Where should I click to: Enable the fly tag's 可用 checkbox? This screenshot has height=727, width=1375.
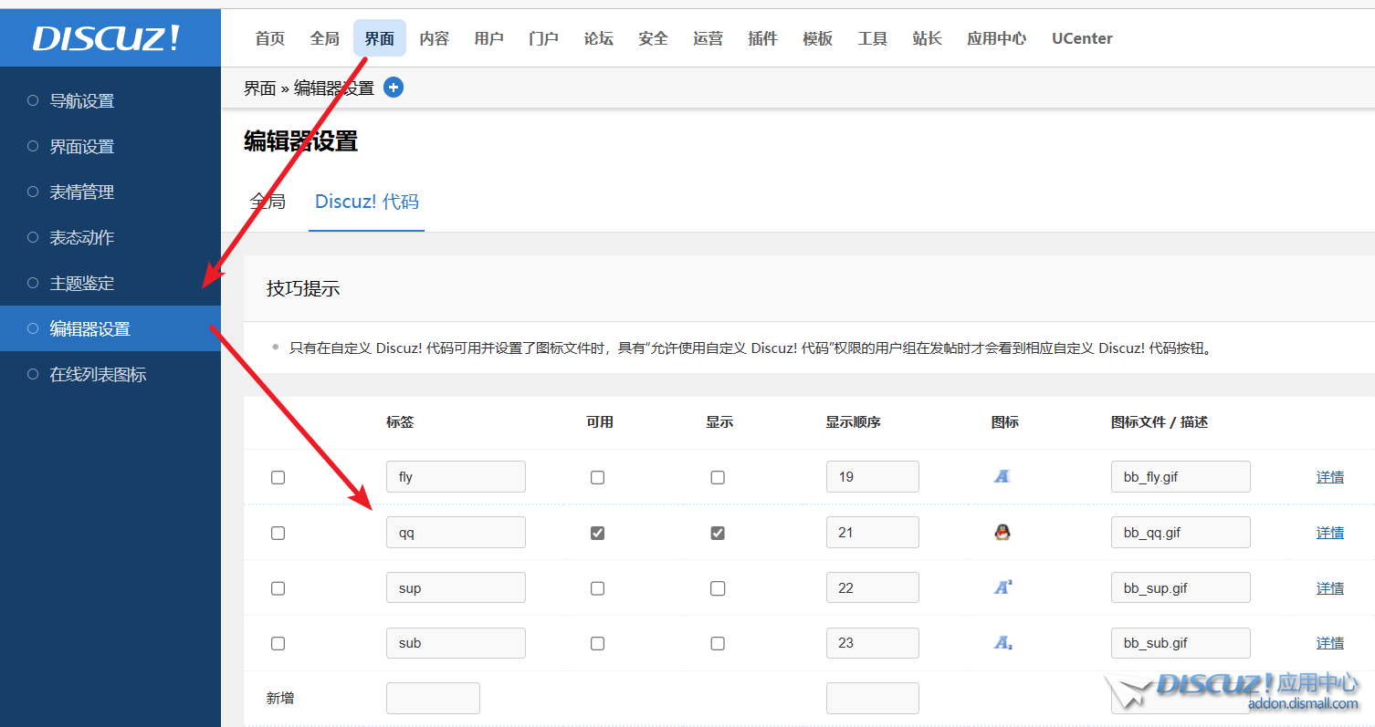click(597, 477)
